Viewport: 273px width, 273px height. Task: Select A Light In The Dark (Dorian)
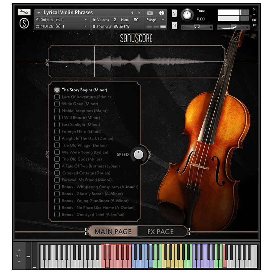click(57, 138)
